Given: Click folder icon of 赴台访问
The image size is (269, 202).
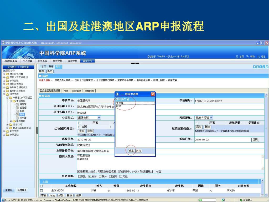Looking at the screenshot, I should pyautogui.click(x=11, y=124).
